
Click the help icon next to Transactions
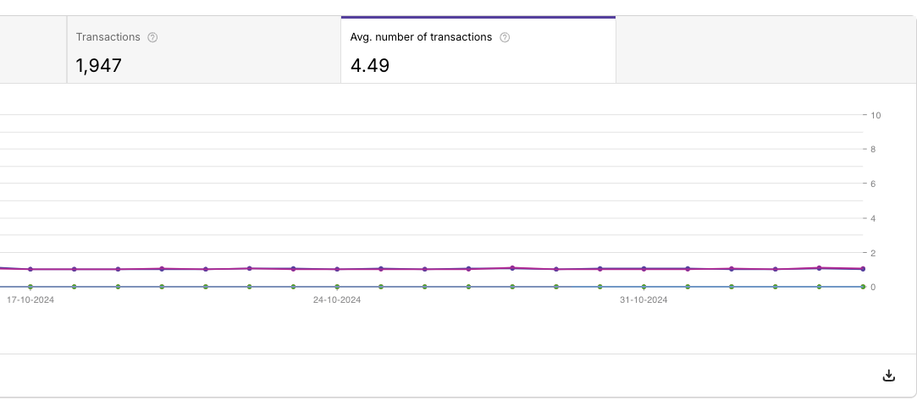click(152, 37)
